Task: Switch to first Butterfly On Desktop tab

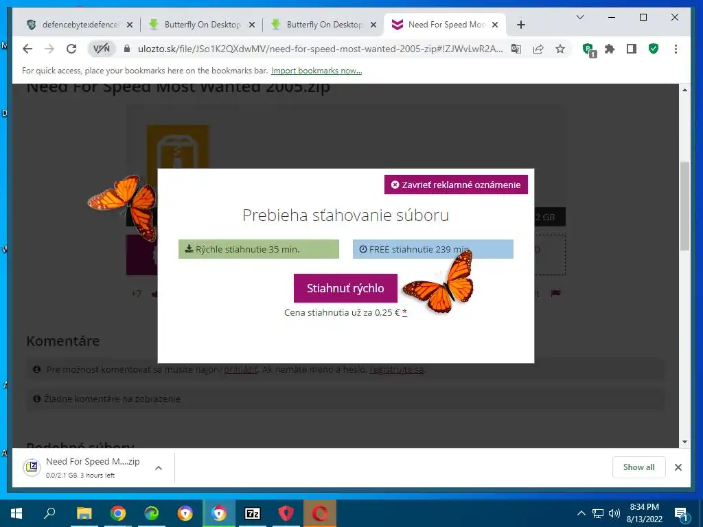Action: tap(202, 25)
